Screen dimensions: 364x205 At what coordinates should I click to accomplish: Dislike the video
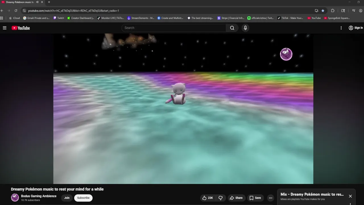220,198
